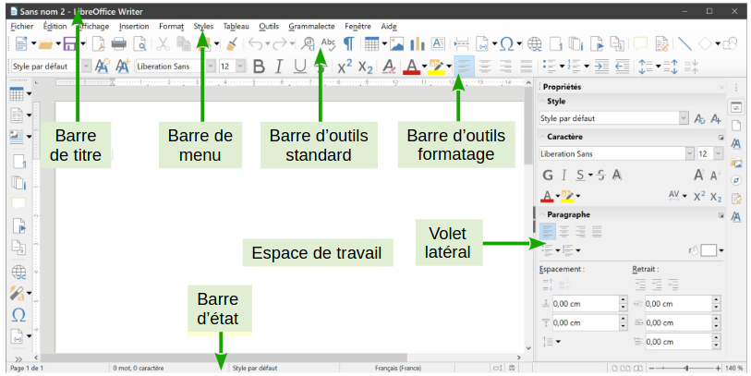Open the font name dropdown in the toolbar
This screenshot has height=376, width=751.
[211, 67]
